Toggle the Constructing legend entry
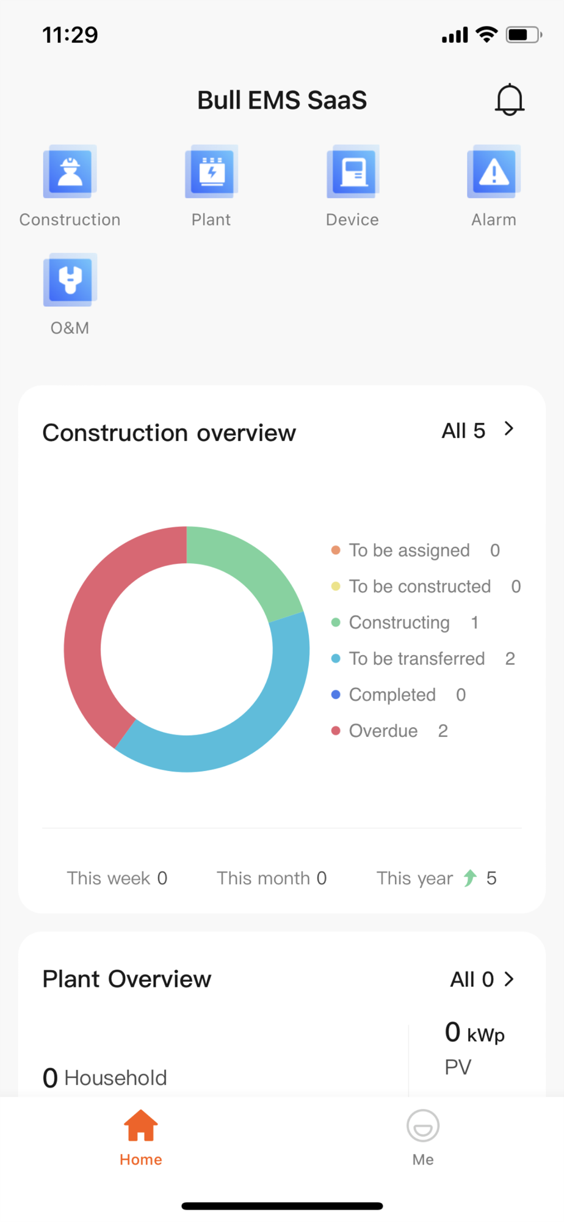564x1222 pixels. [399, 623]
